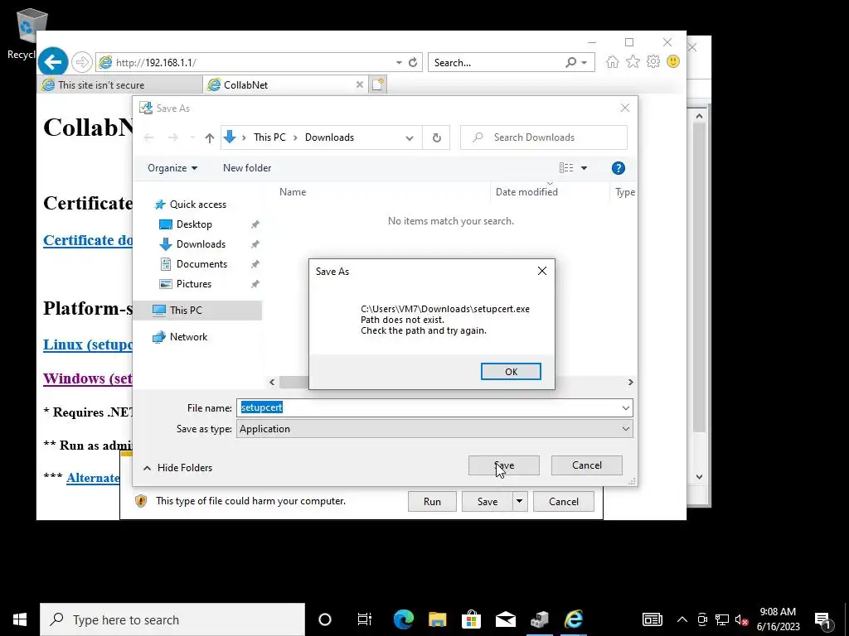Go forward in Internet Explorer
Viewport: 849px width, 636px height.
82,62
